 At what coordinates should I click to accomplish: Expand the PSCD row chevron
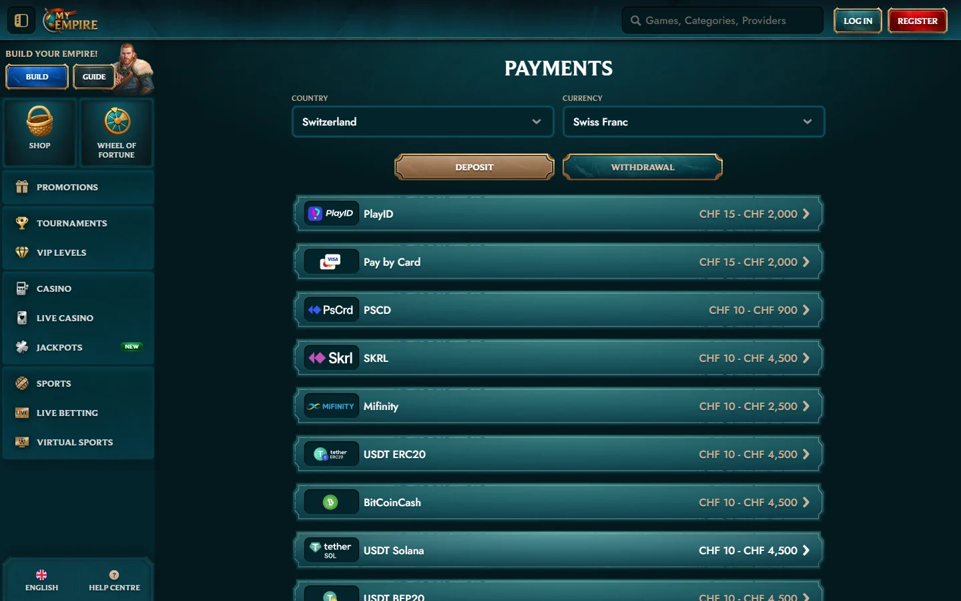point(806,310)
